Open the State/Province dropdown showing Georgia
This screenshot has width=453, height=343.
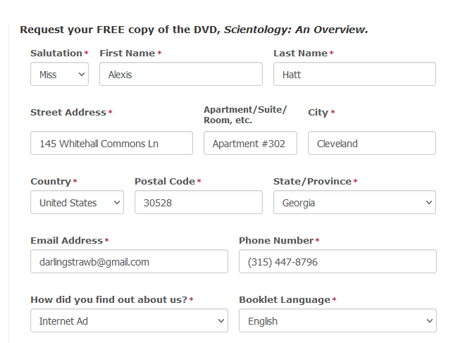tap(354, 202)
